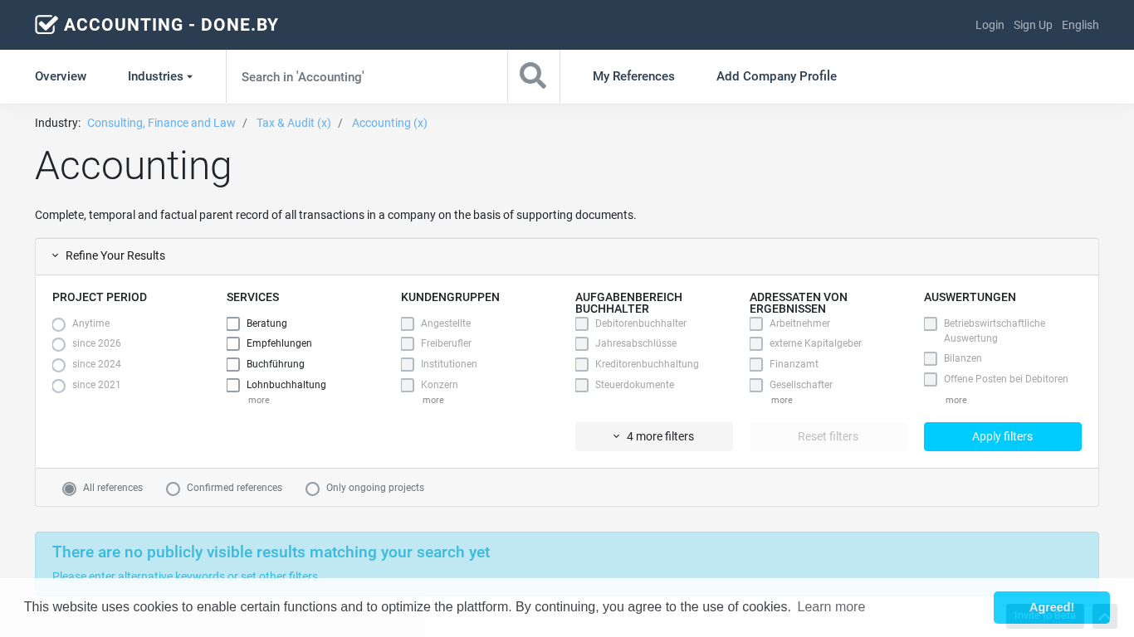
Task: Tick the Angestellte checkbox
Action: tap(408, 323)
